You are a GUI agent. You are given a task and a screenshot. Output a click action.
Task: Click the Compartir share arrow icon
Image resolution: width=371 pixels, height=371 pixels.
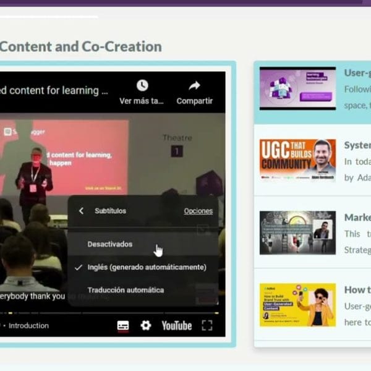click(x=195, y=86)
